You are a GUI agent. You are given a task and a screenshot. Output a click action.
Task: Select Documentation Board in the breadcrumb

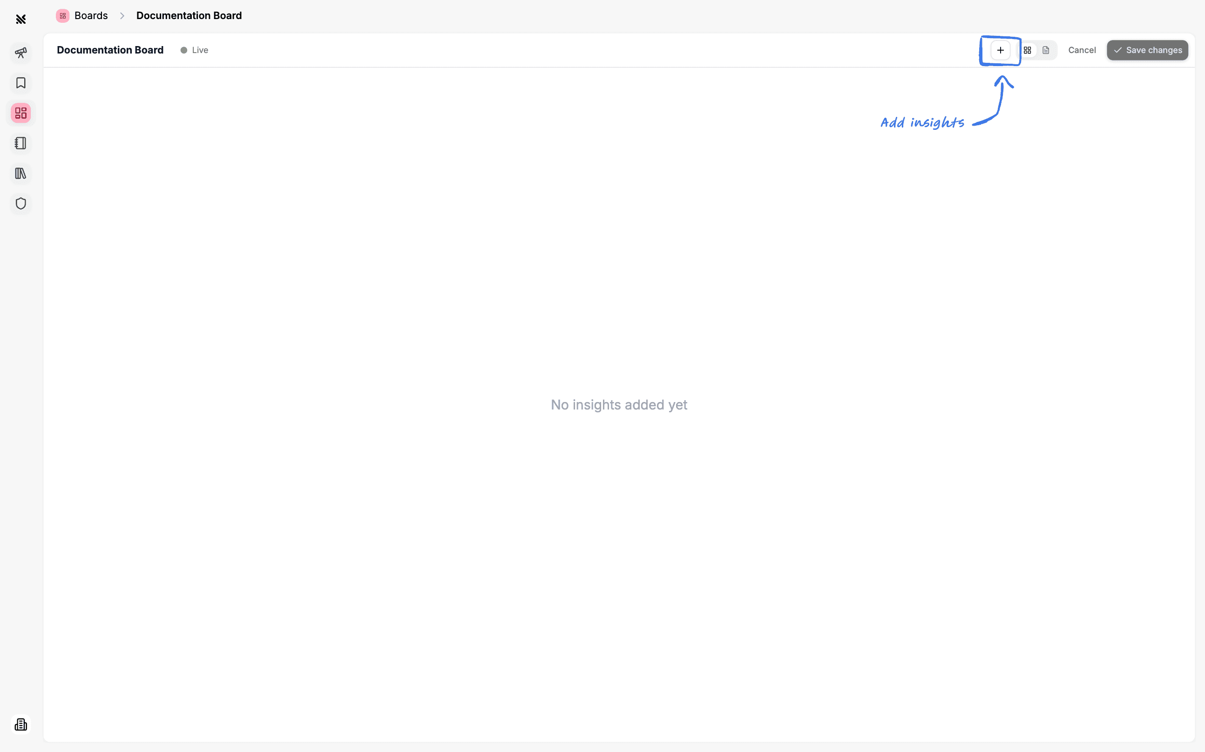(x=189, y=15)
